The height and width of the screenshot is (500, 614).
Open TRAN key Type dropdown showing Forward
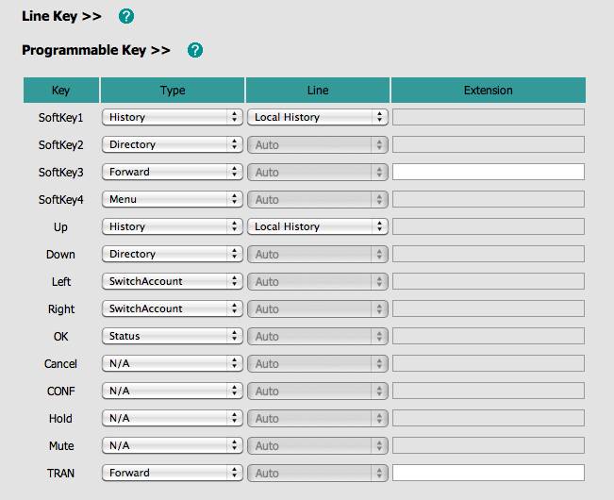[173, 474]
